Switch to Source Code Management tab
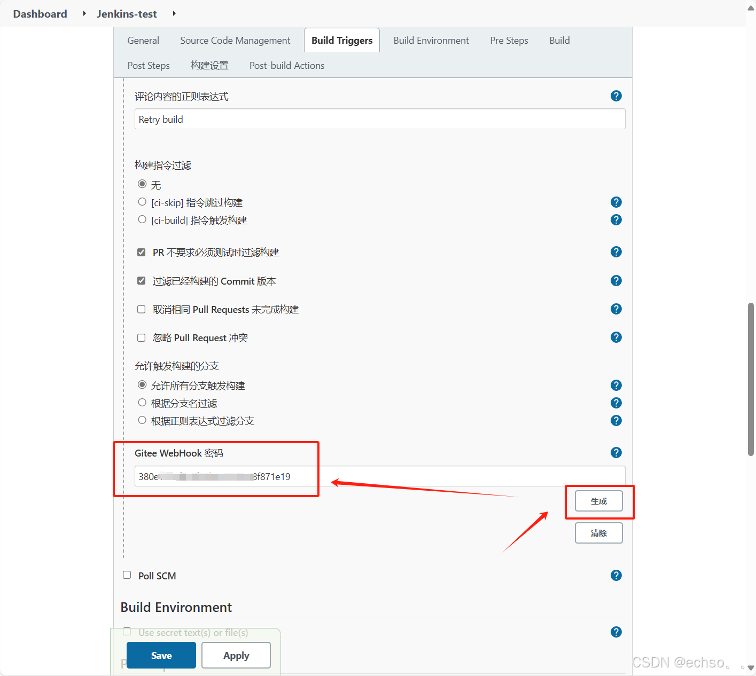 [x=235, y=41]
